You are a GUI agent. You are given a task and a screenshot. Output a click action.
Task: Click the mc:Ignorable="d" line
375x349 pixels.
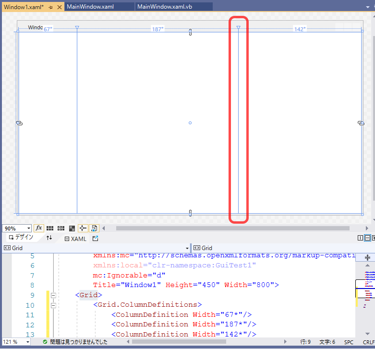(129, 276)
